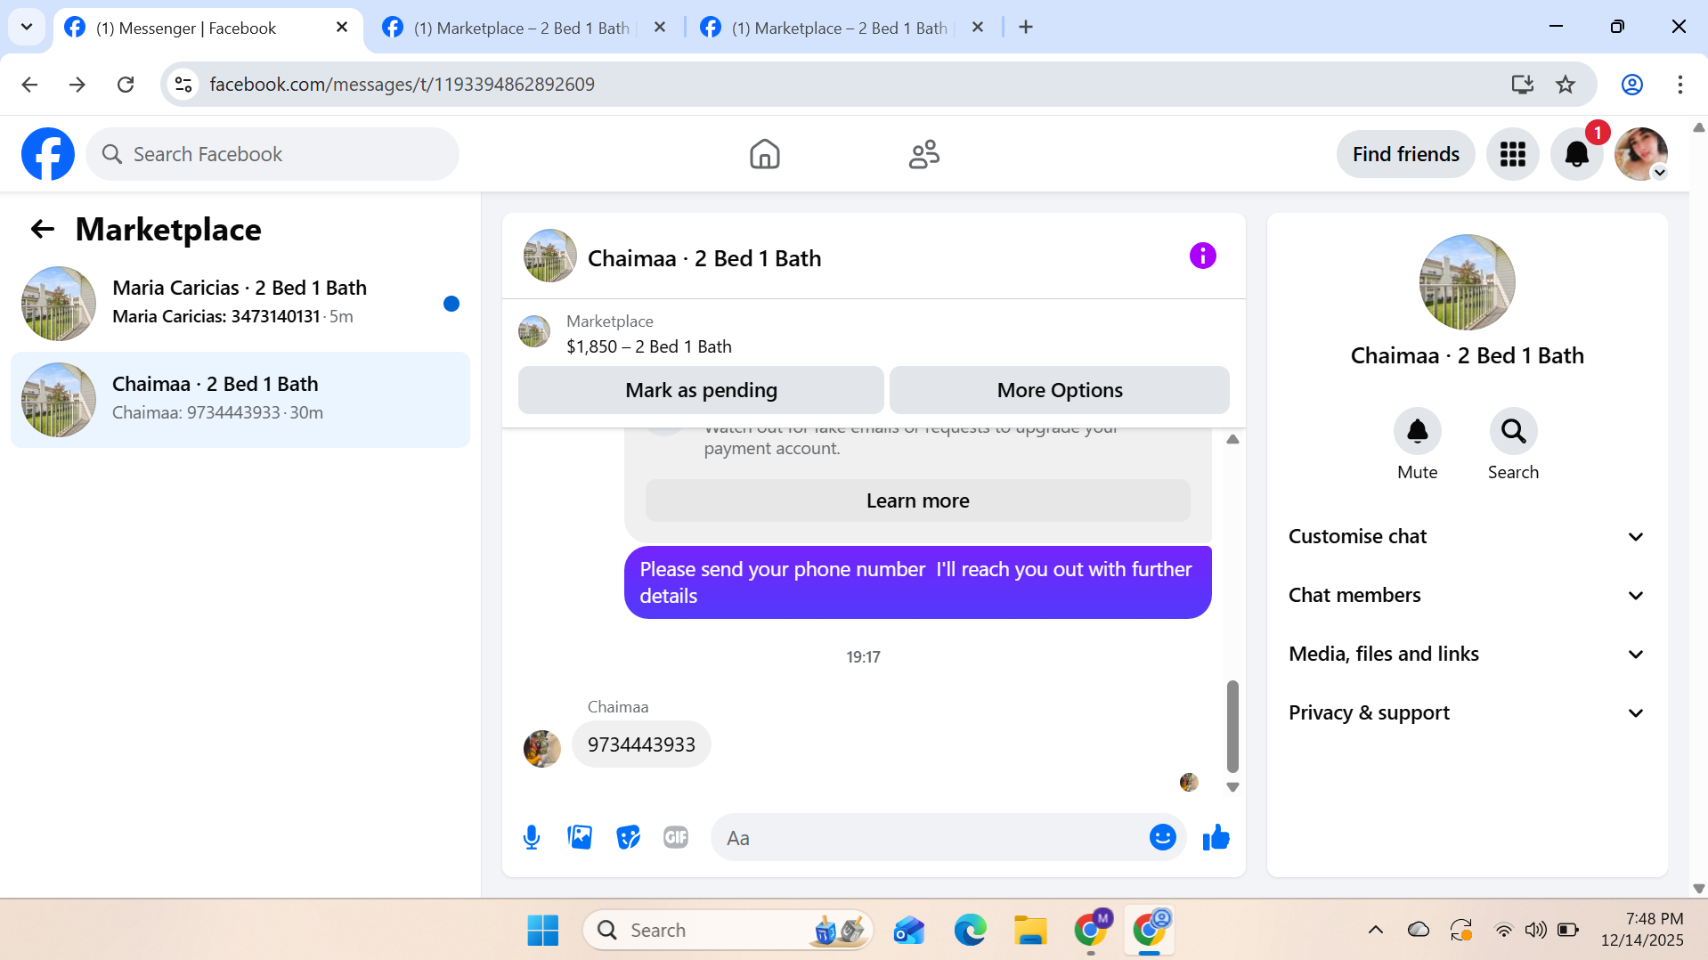Reload the page
The width and height of the screenshot is (1708, 960).
point(126,85)
